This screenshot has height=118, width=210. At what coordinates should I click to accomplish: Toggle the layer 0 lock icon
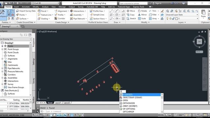point(173,19)
